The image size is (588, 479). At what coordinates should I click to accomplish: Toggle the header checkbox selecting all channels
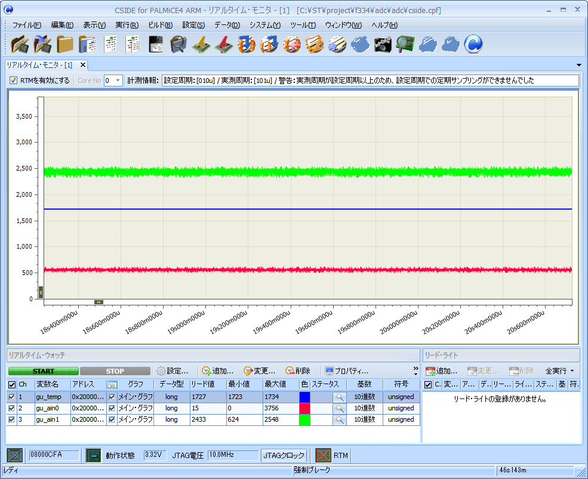[x=12, y=385]
